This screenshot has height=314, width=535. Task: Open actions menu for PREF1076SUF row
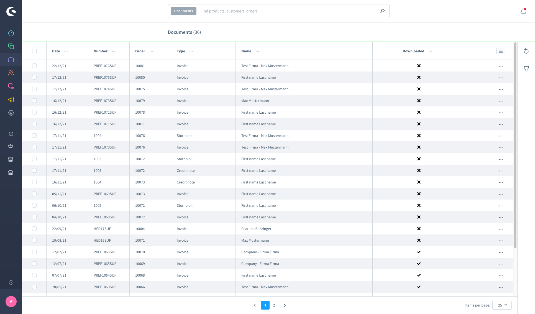point(501,66)
